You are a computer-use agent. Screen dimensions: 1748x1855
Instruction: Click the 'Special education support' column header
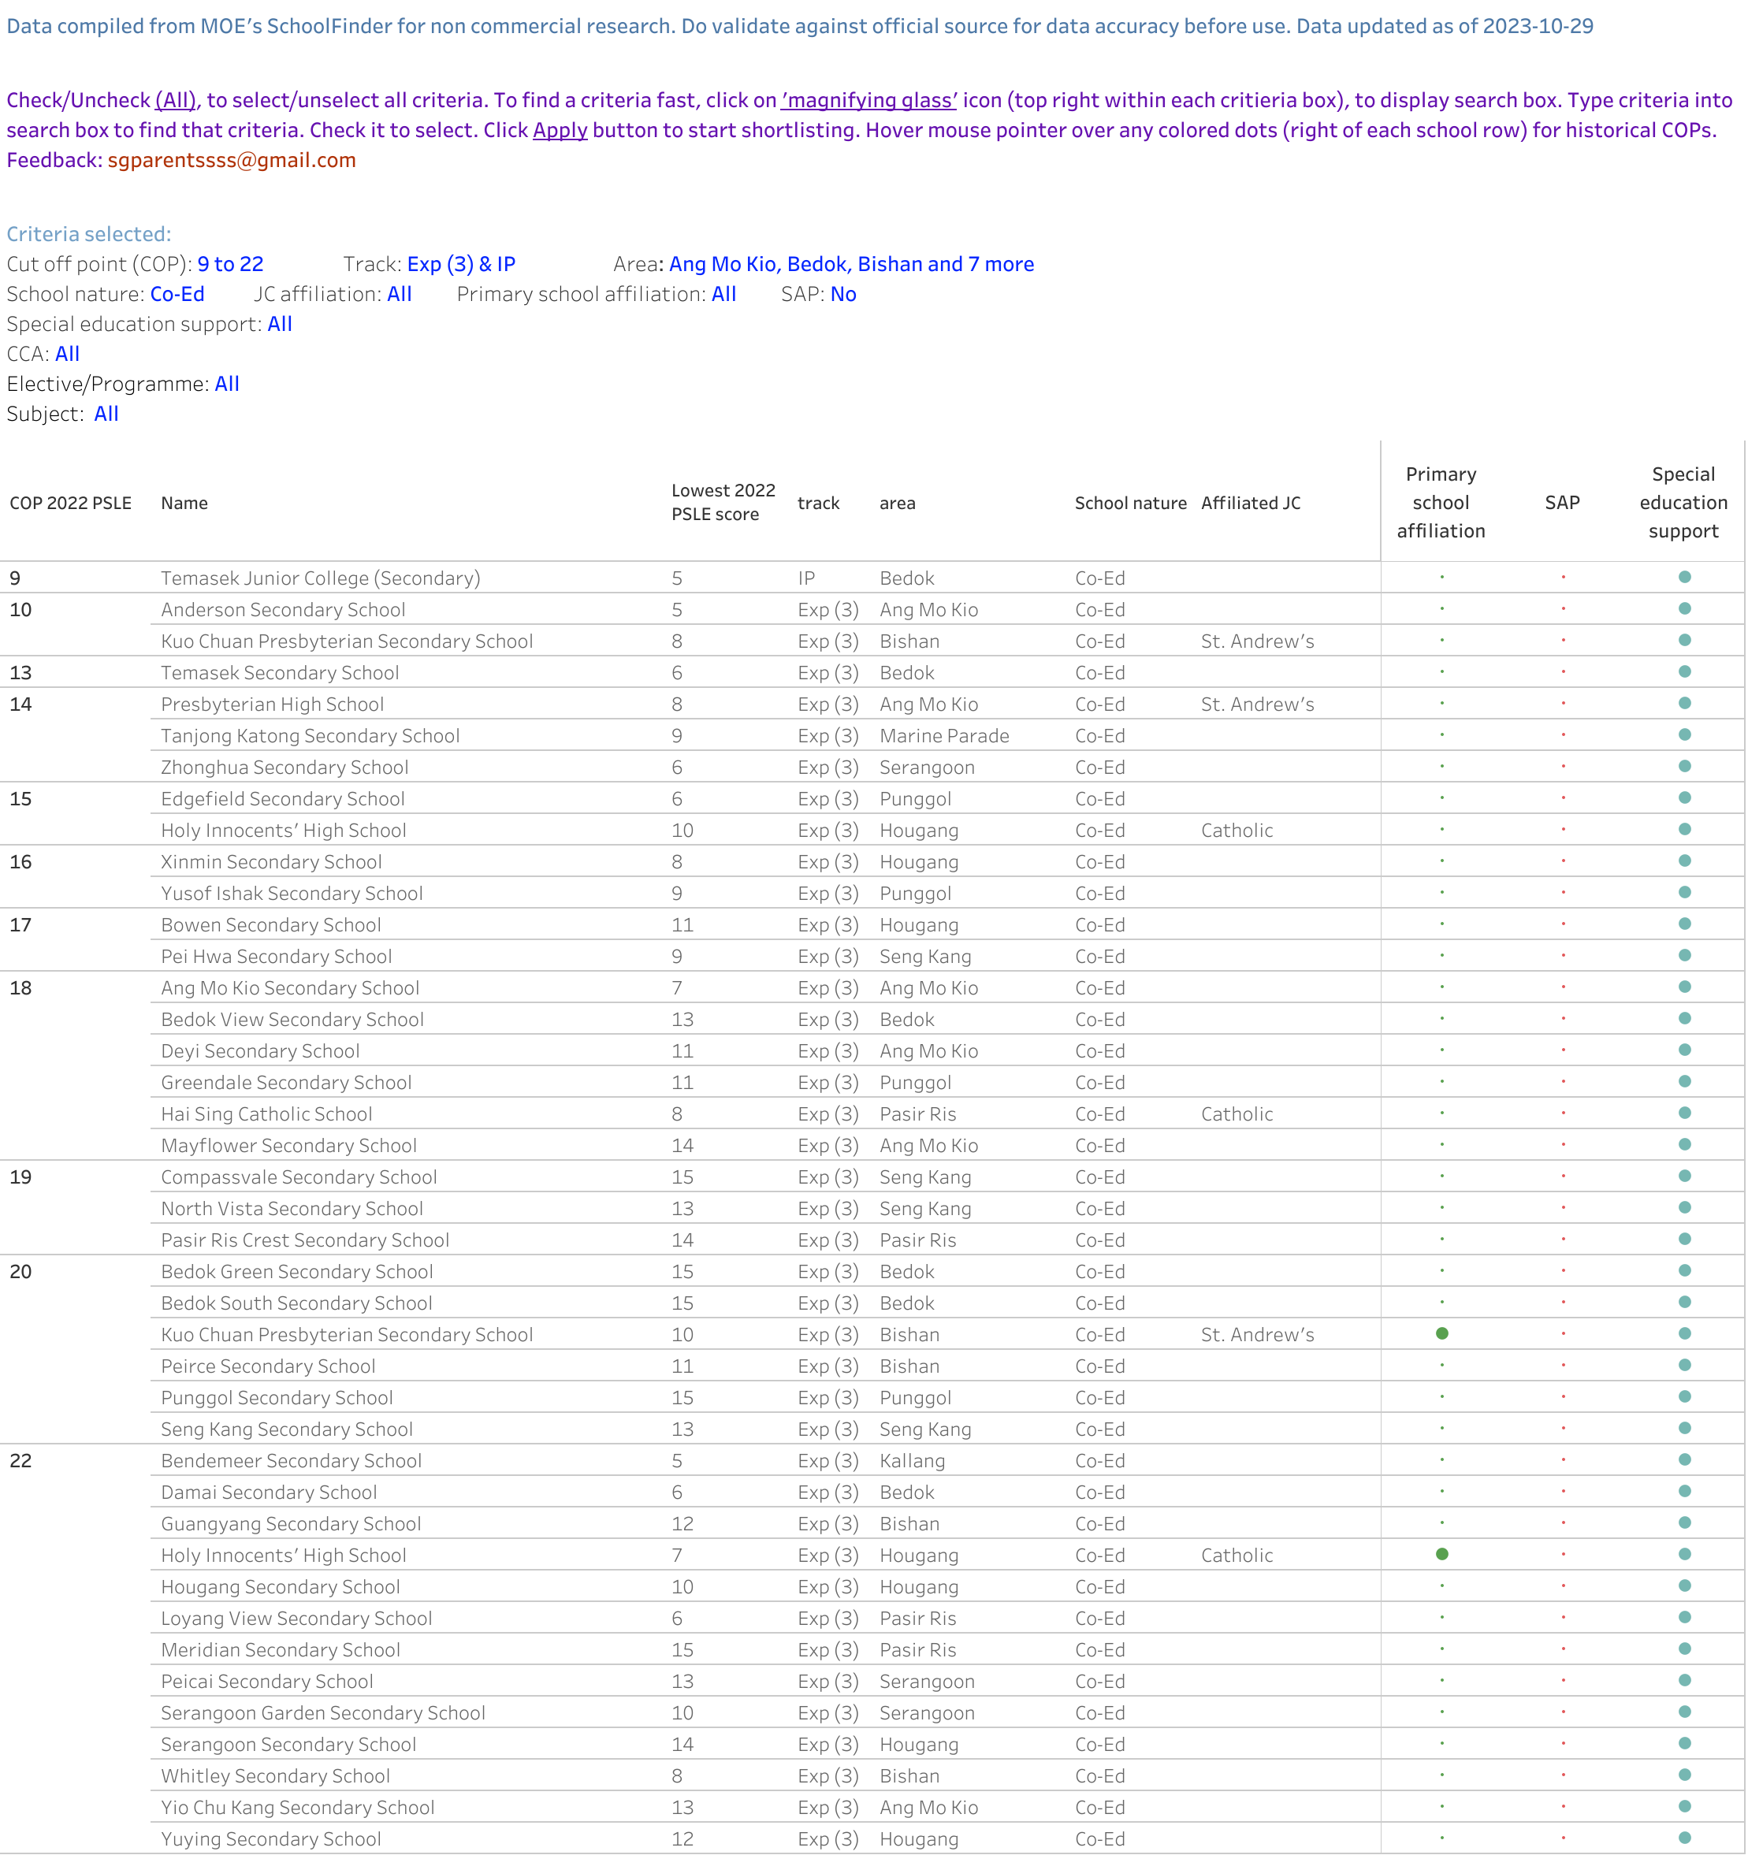pos(1683,502)
